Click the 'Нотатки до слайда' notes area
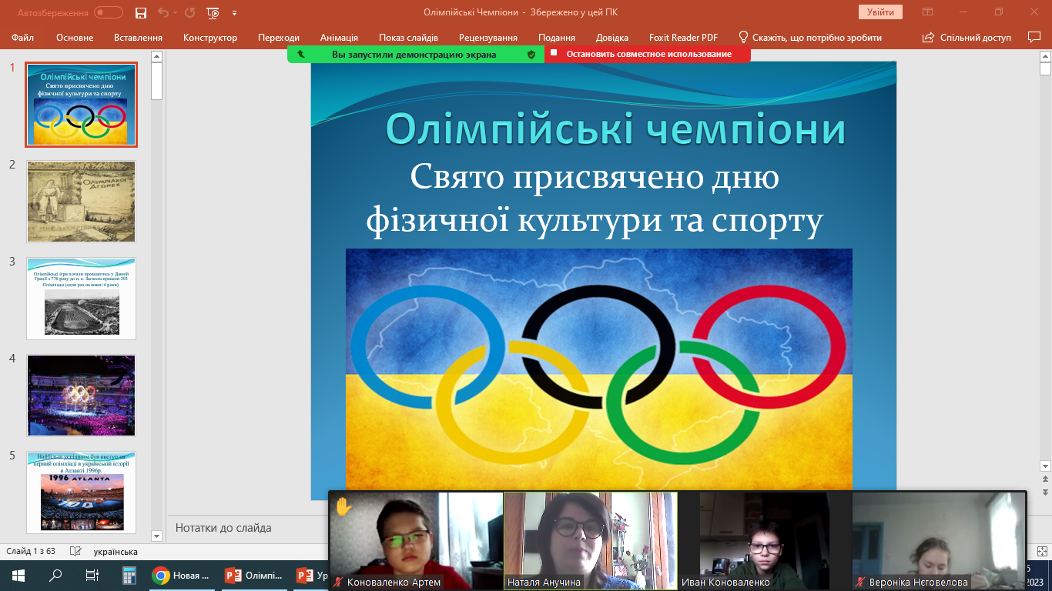Image resolution: width=1052 pixels, height=591 pixels. (223, 528)
